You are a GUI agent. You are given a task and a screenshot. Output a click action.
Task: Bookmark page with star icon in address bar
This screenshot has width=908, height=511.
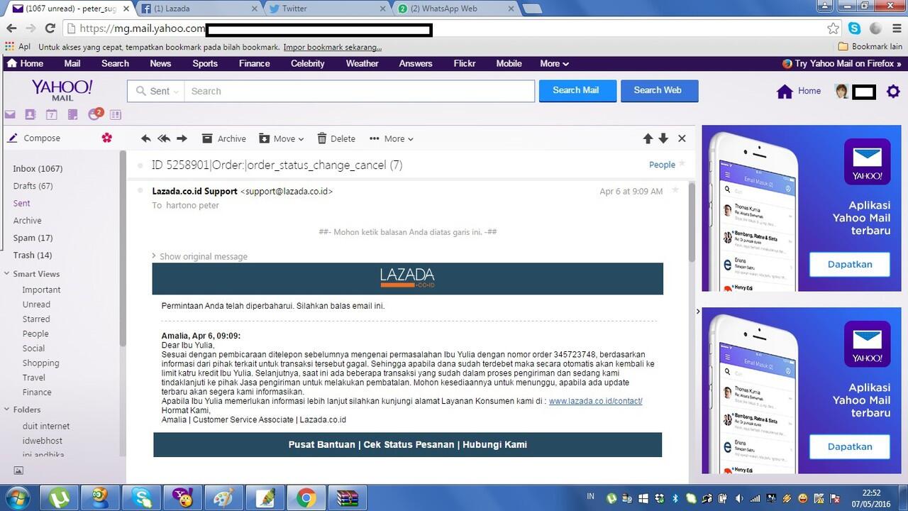point(834,28)
